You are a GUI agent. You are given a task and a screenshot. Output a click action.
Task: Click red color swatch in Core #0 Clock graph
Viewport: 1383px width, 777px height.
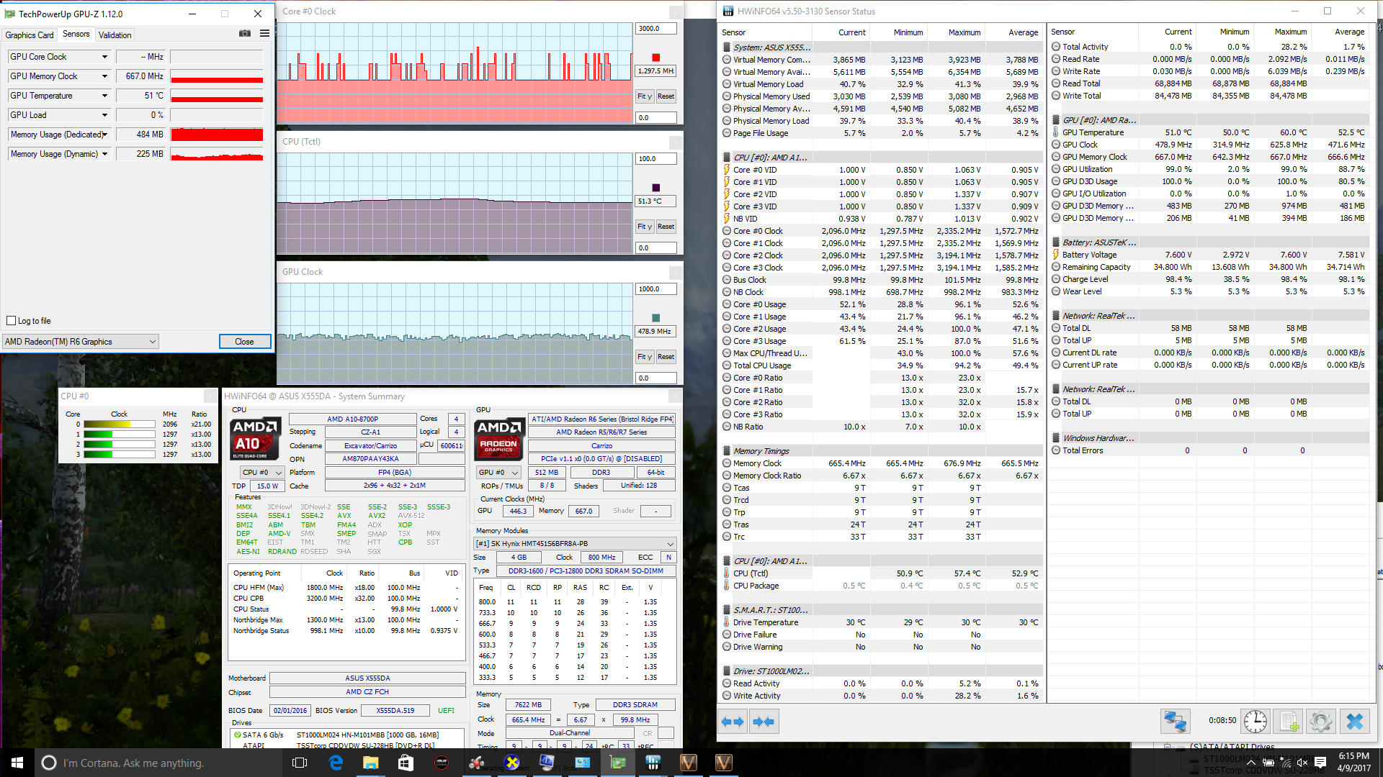(656, 58)
